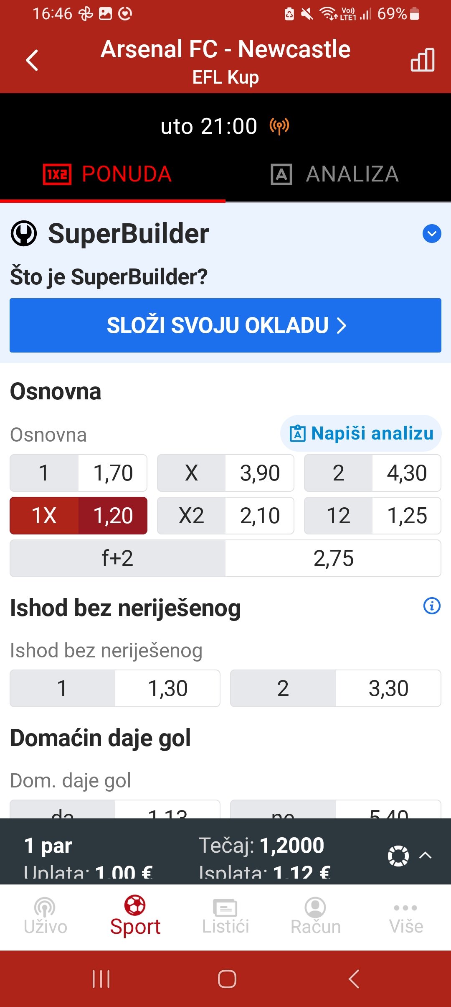Tap the orange live broadcast icon
The height and width of the screenshot is (1007, 451).
(x=279, y=126)
